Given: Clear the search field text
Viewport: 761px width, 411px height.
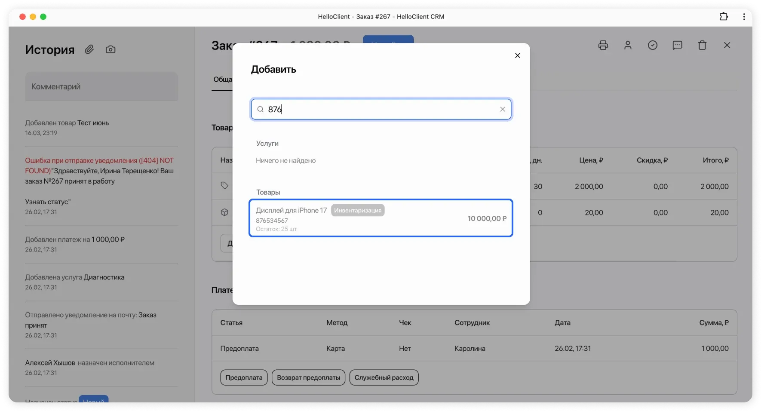Looking at the screenshot, I should coord(502,109).
